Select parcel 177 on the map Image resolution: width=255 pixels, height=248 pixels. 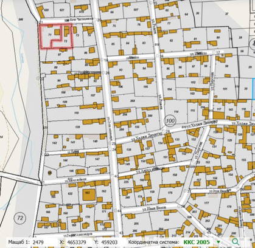pyautogui.click(x=206, y=202)
